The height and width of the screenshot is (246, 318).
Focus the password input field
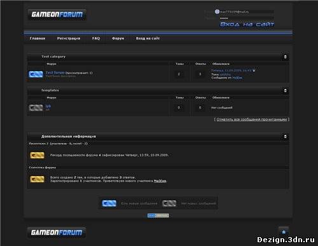click(247, 18)
